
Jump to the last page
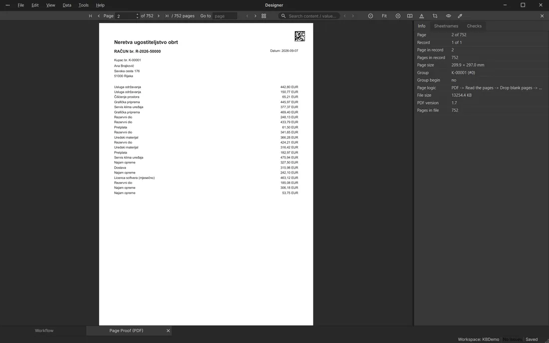(167, 16)
